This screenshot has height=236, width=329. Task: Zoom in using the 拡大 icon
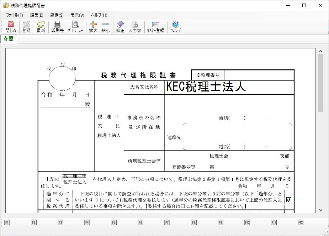(93, 27)
